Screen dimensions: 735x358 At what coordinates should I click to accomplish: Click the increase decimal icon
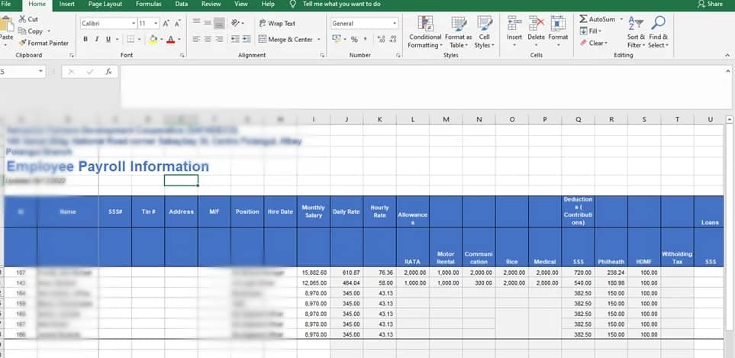(x=381, y=40)
